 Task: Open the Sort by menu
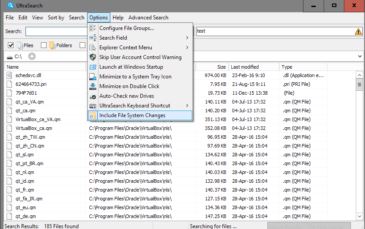tap(56, 18)
